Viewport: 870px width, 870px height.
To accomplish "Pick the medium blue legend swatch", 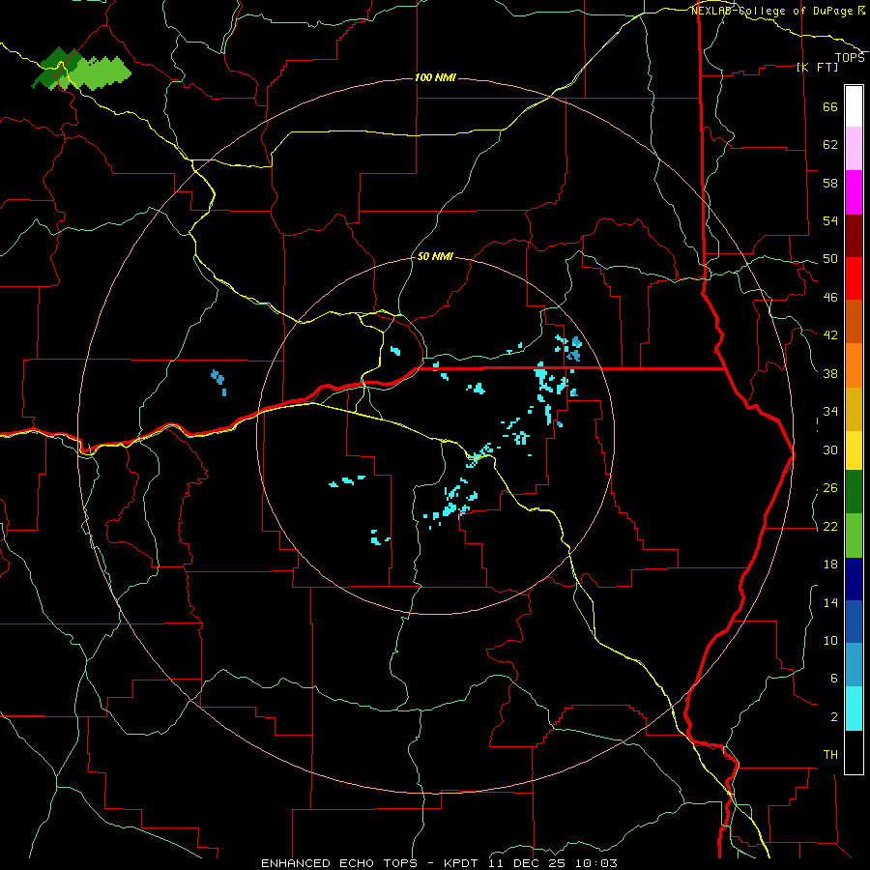I will click(854, 622).
